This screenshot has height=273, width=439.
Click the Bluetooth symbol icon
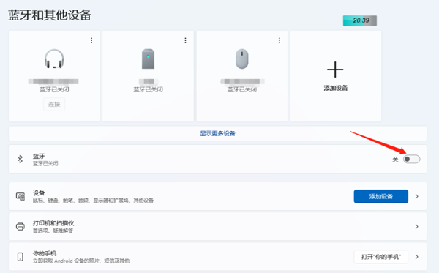[20, 159]
